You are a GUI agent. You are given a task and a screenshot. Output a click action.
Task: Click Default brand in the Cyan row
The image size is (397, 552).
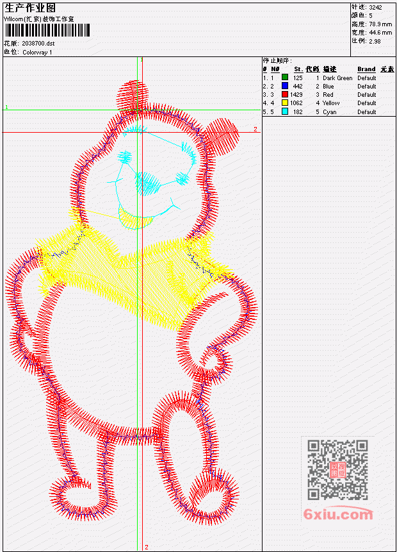click(367, 112)
